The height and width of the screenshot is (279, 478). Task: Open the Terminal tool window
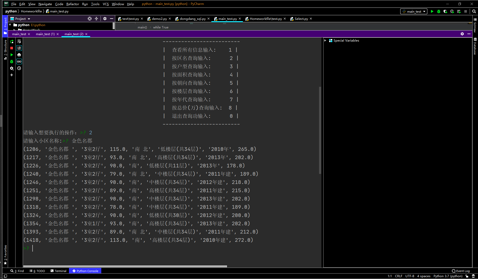58,271
